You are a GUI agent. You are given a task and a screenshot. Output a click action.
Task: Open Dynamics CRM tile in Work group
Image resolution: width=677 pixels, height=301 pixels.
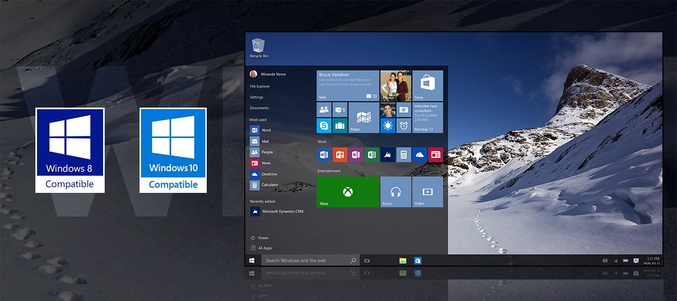tap(387, 154)
